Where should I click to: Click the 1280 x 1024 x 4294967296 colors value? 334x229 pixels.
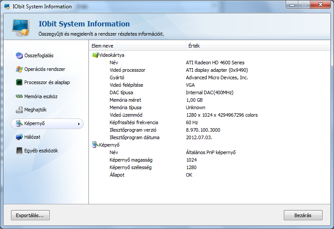click(x=222, y=115)
